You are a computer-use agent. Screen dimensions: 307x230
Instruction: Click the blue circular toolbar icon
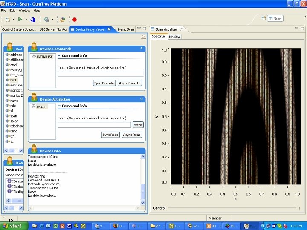click(33, 20)
